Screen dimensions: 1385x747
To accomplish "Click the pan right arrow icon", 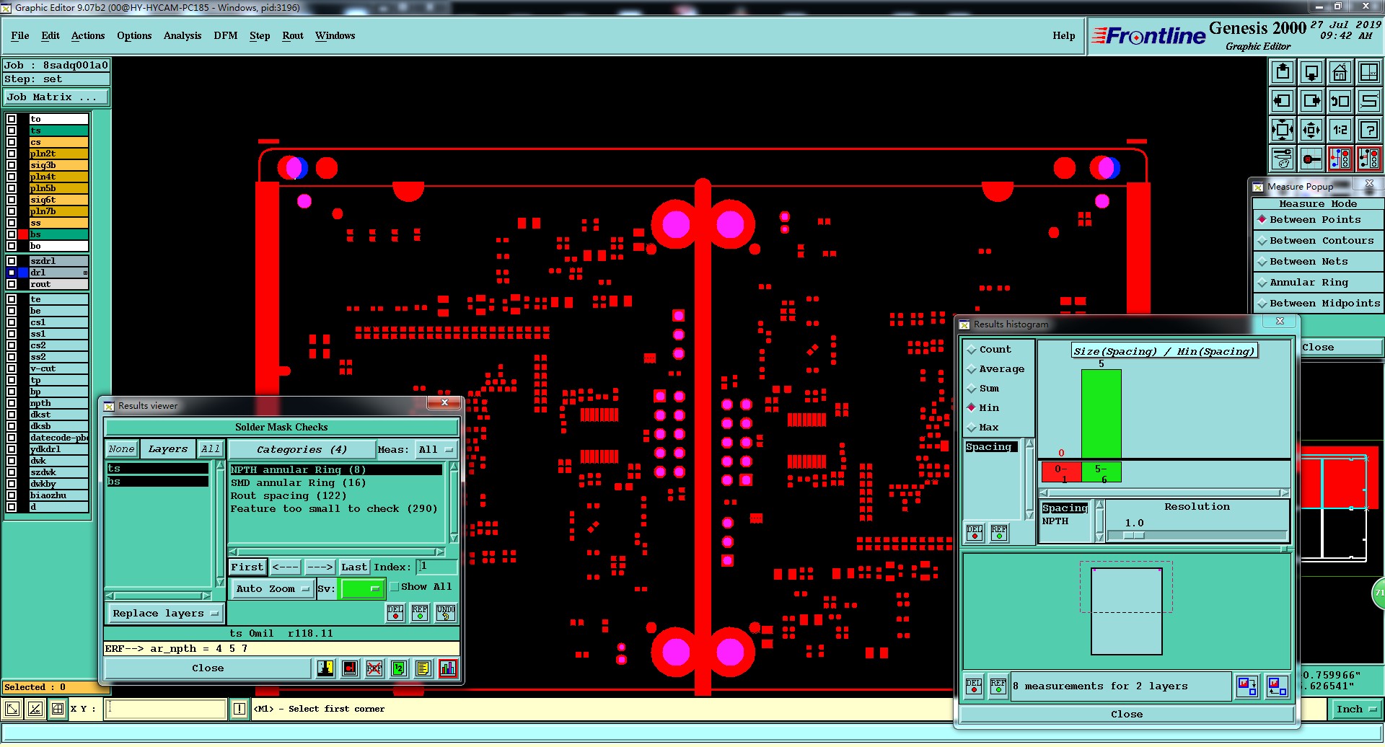I will [1311, 101].
